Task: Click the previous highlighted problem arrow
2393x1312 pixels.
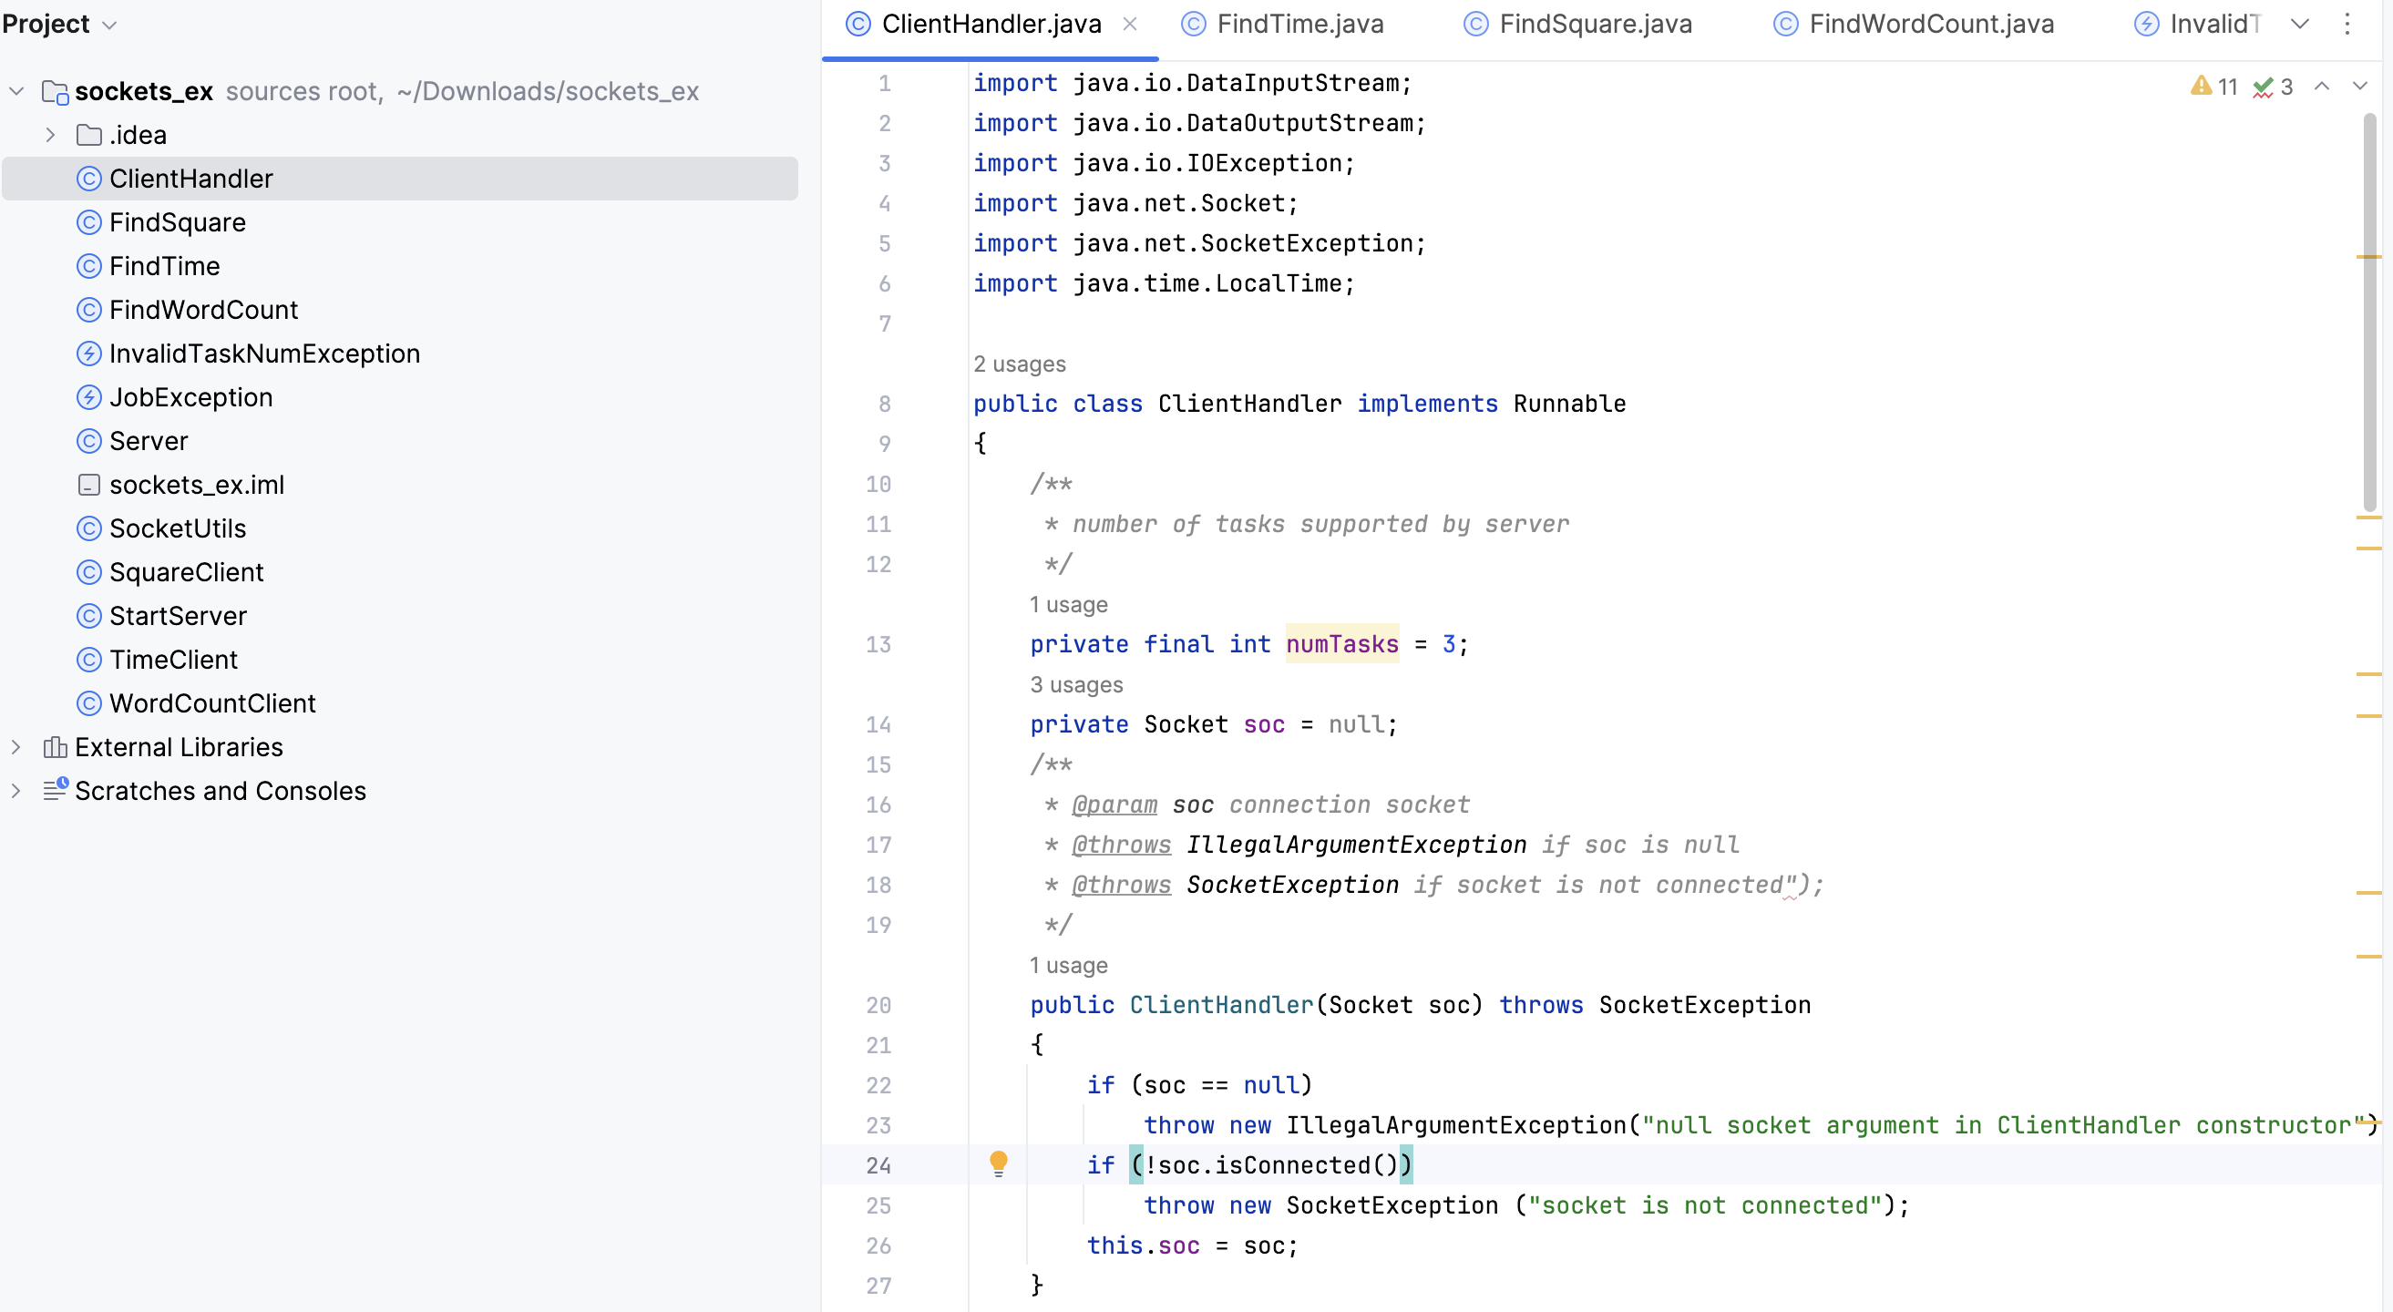Action: click(2323, 87)
